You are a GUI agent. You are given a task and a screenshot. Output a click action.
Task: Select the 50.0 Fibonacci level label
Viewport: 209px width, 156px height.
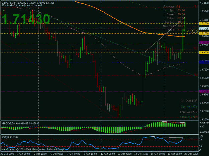(x=196, y=27)
